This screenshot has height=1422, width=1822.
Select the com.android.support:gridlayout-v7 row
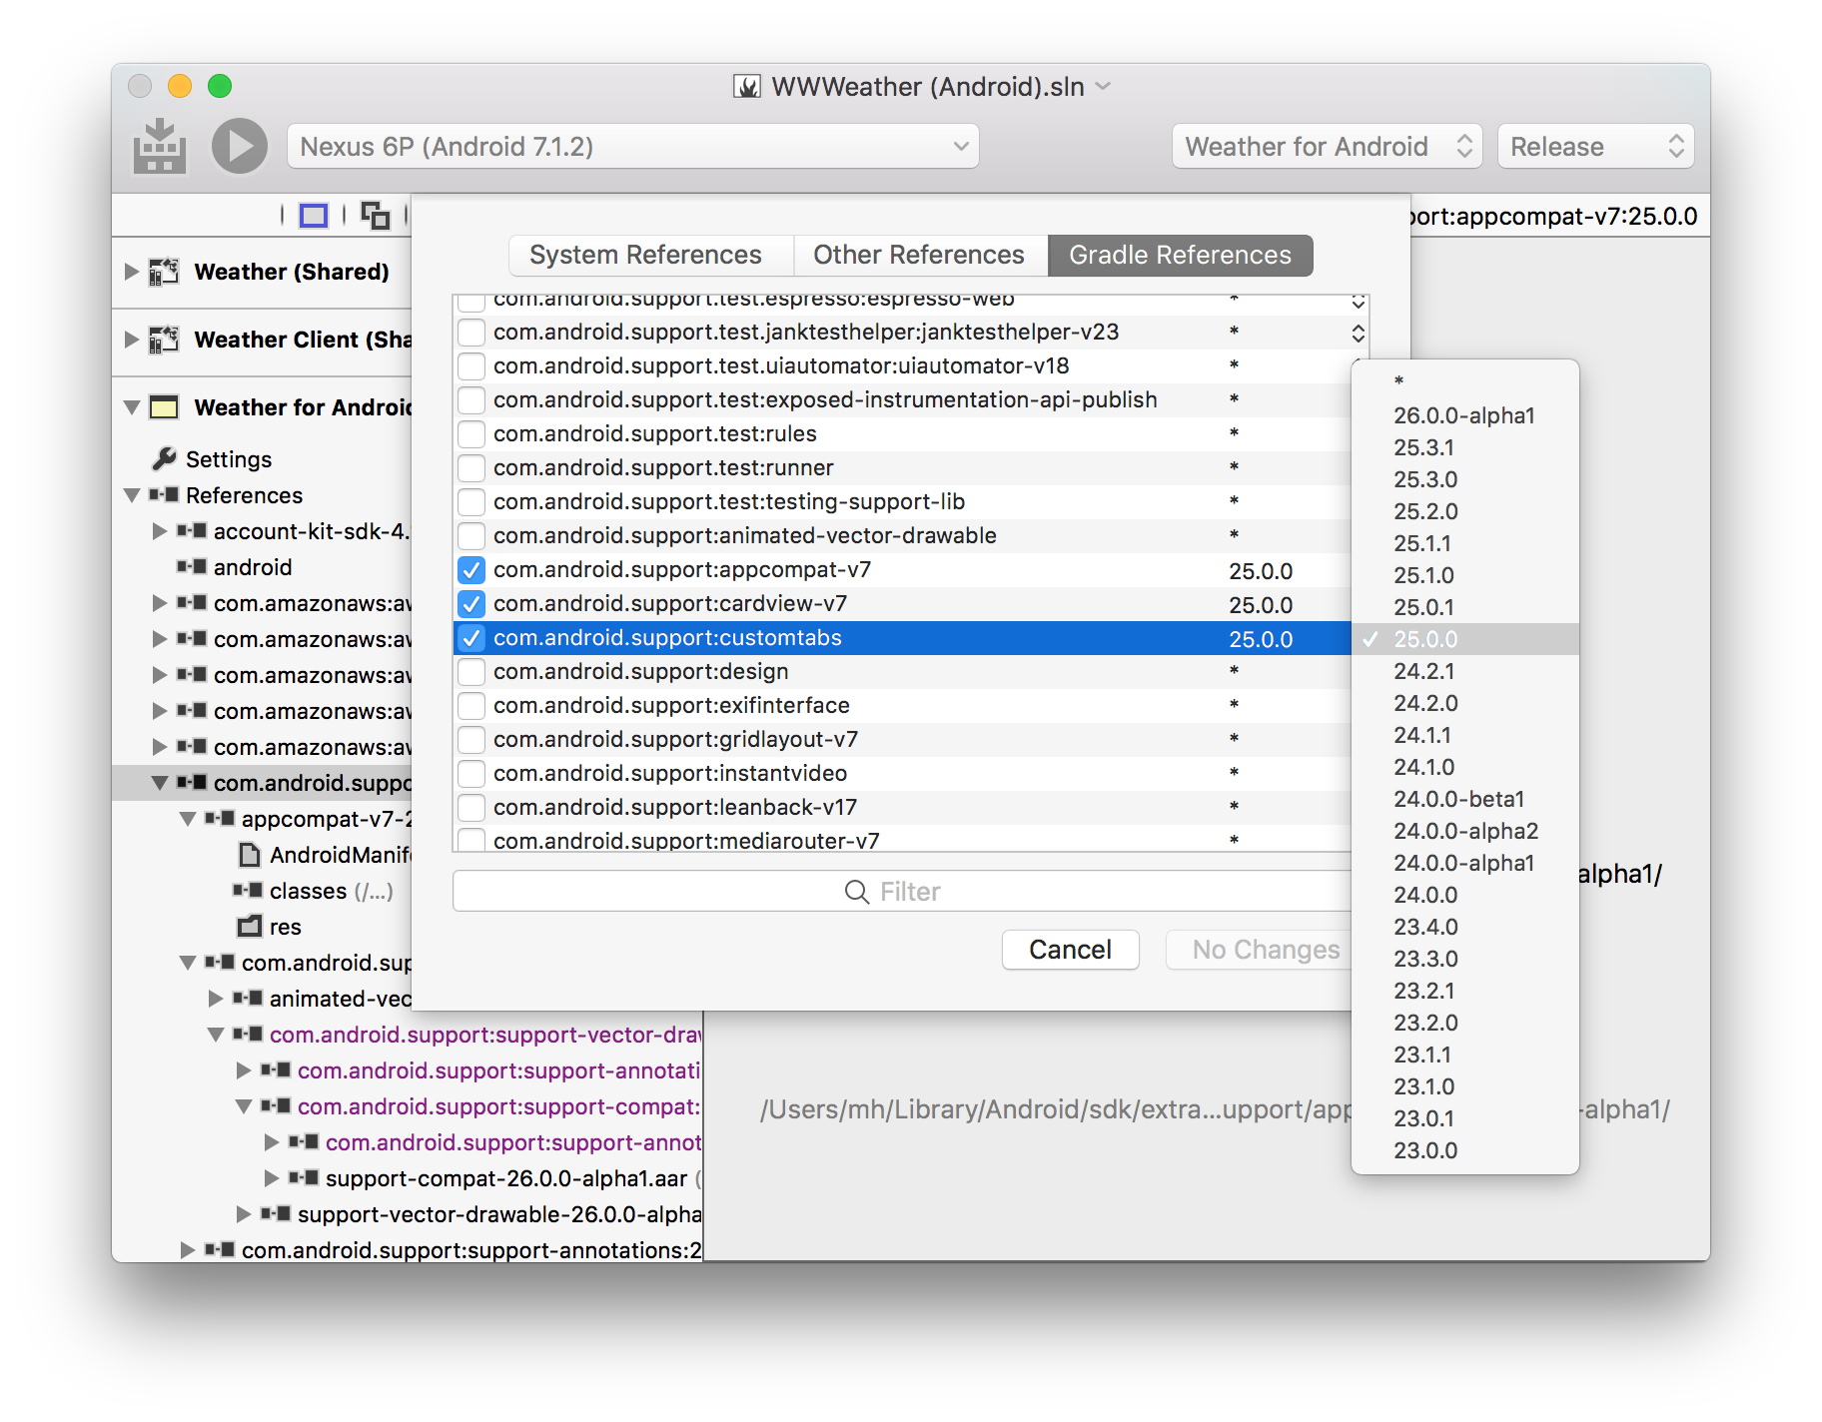(x=902, y=740)
